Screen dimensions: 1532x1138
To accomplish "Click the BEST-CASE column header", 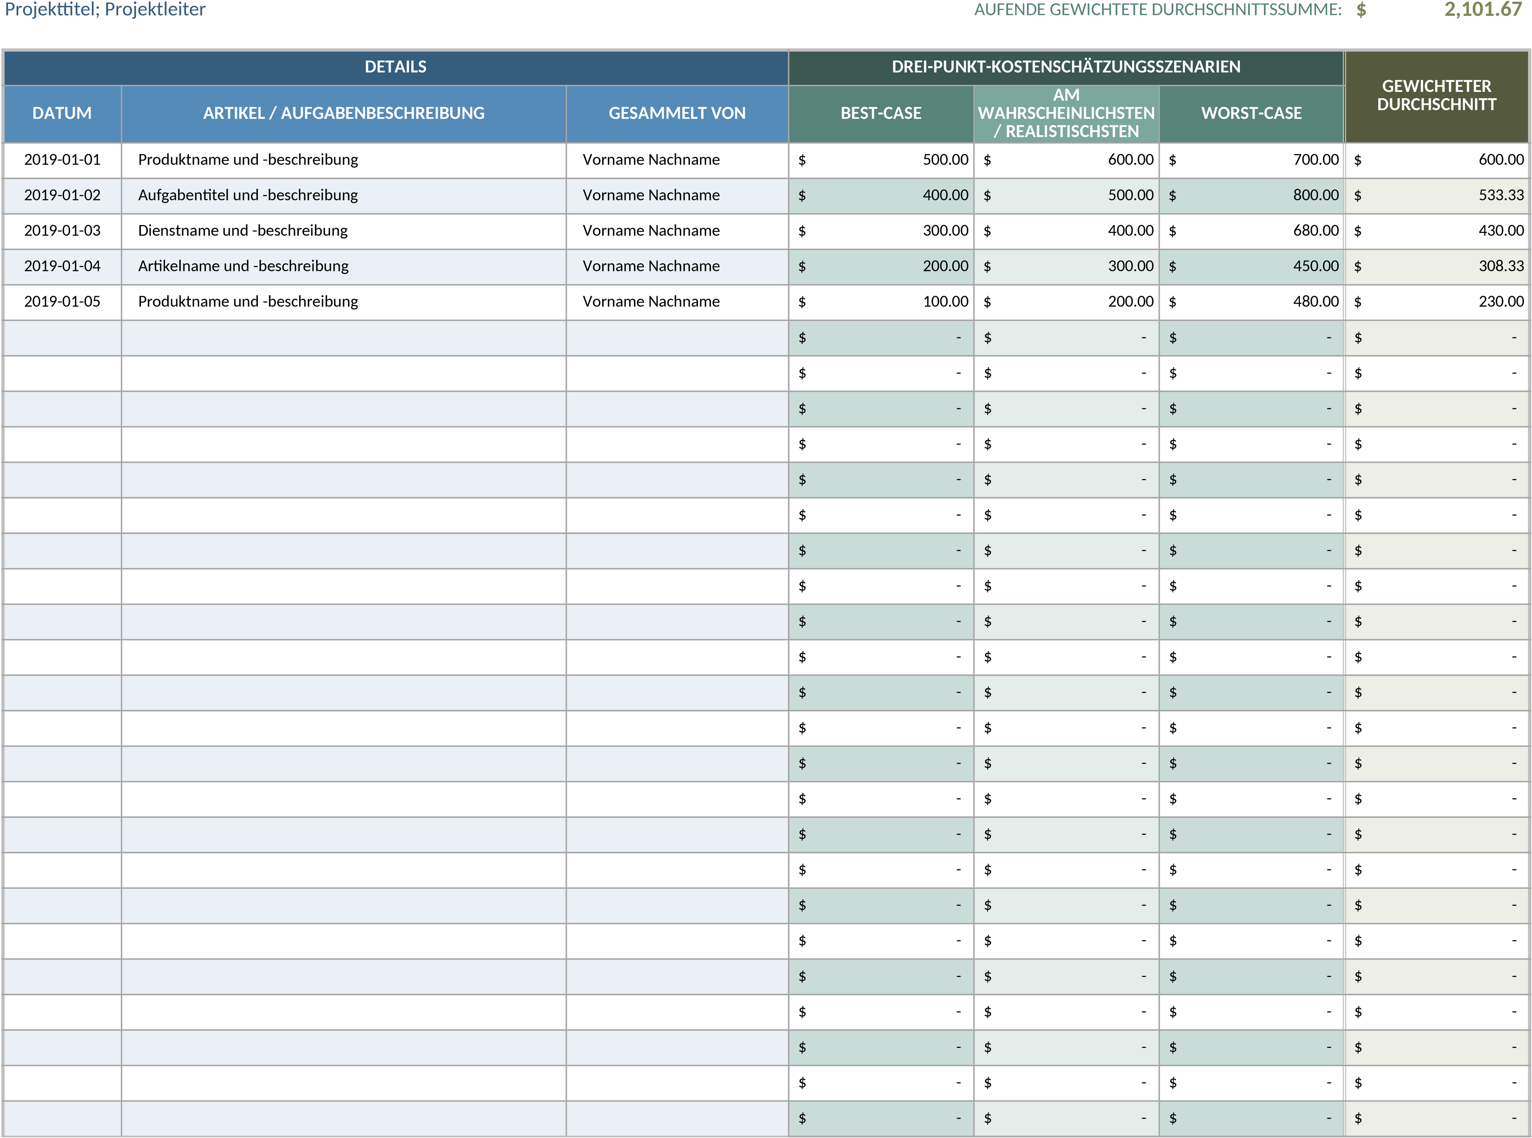I will click(x=881, y=114).
